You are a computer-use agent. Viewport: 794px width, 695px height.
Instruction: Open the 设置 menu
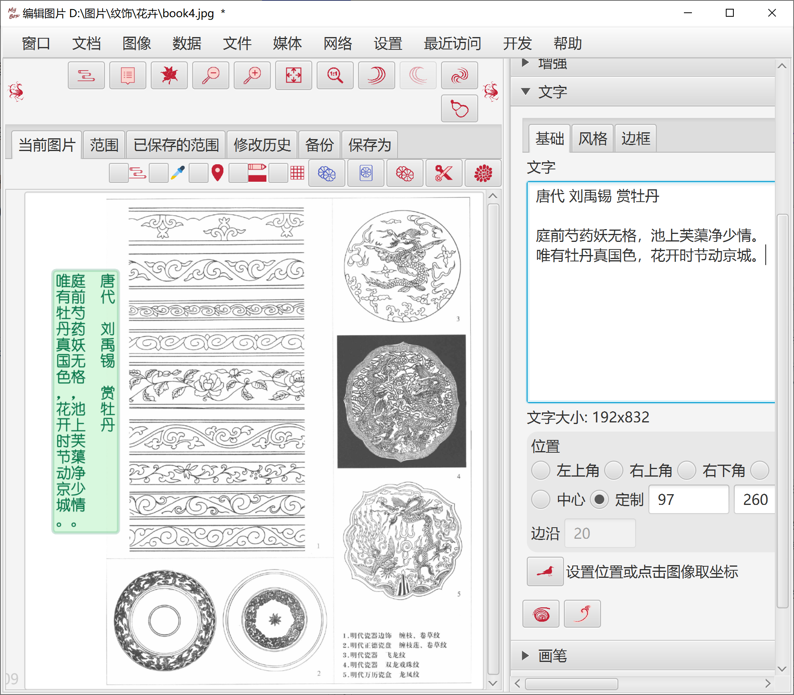[388, 43]
